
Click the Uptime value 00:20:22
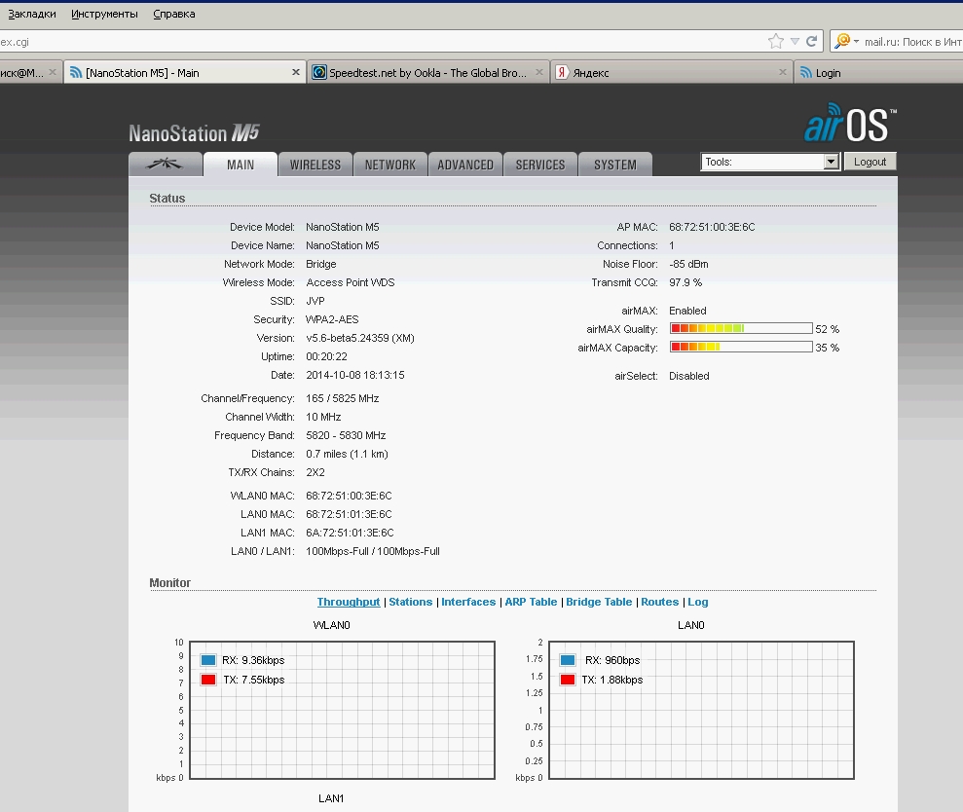pyautogui.click(x=326, y=356)
